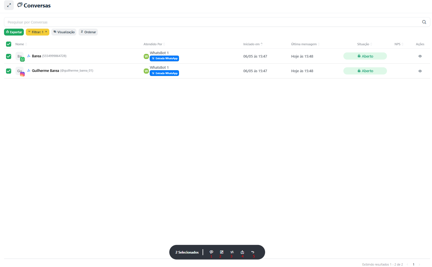Sort by the Situação column

[x=365, y=44]
